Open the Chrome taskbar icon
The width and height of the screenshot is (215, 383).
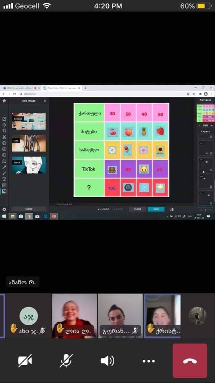(29, 216)
